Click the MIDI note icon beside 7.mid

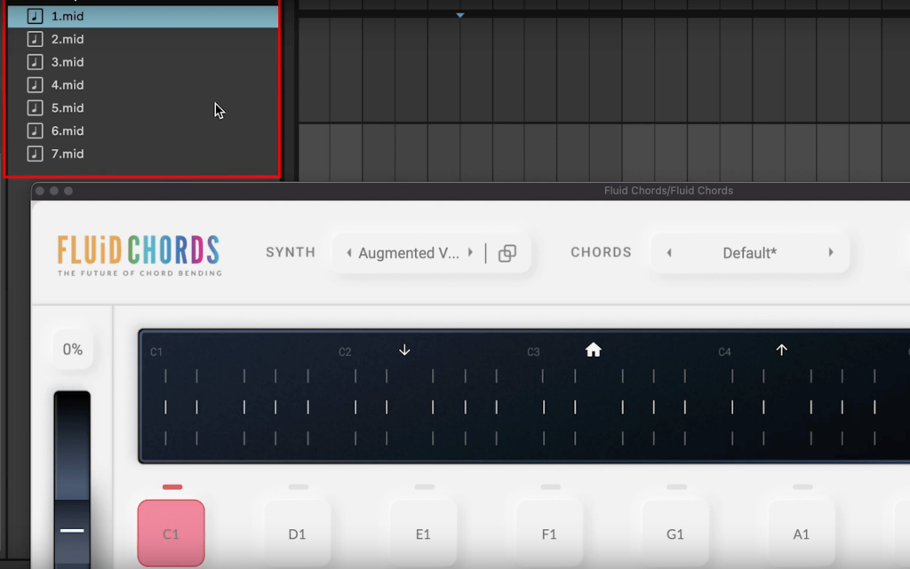pyautogui.click(x=35, y=154)
